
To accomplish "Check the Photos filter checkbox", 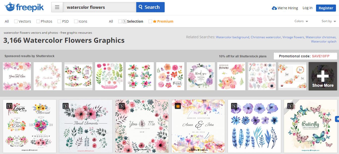I will pos(38,21).
